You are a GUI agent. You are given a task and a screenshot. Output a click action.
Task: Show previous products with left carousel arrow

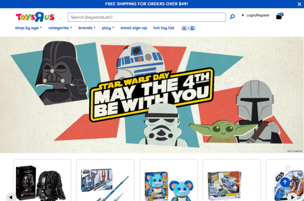coord(11,197)
